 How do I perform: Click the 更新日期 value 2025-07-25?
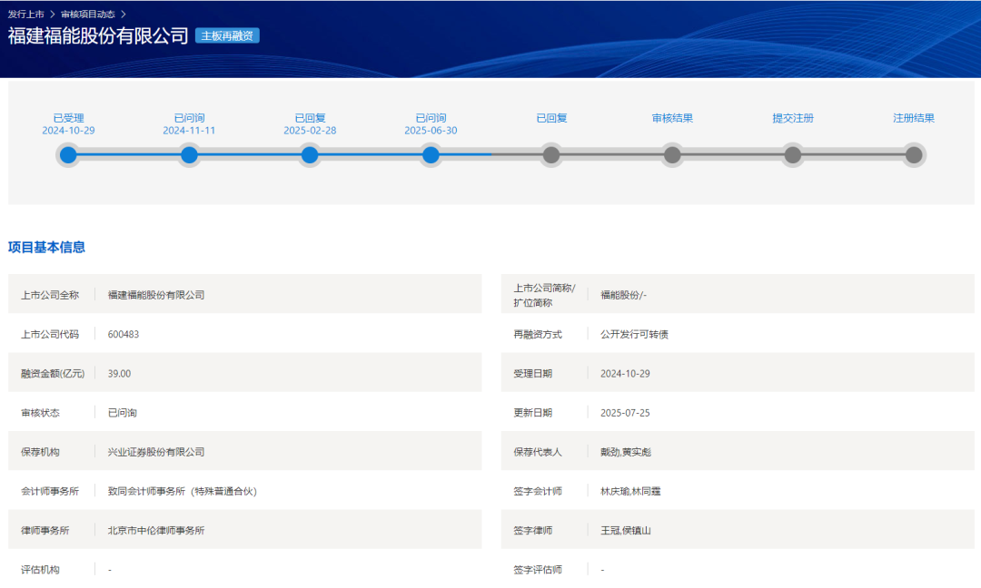tap(625, 413)
